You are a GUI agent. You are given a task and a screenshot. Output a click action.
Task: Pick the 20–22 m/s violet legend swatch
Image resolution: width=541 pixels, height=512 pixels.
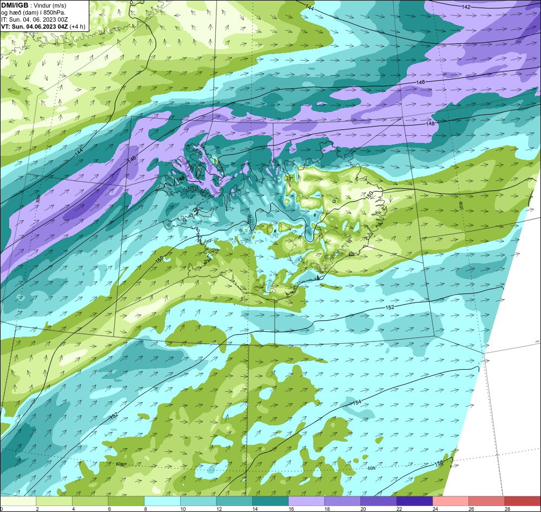tap(379, 501)
